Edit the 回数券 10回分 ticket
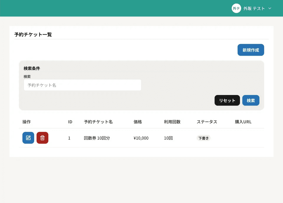Image resolution: width=283 pixels, height=203 pixels. pos(28,138)
